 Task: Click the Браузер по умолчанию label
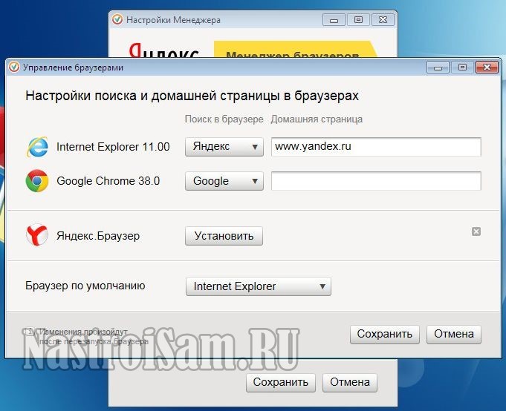85,286
